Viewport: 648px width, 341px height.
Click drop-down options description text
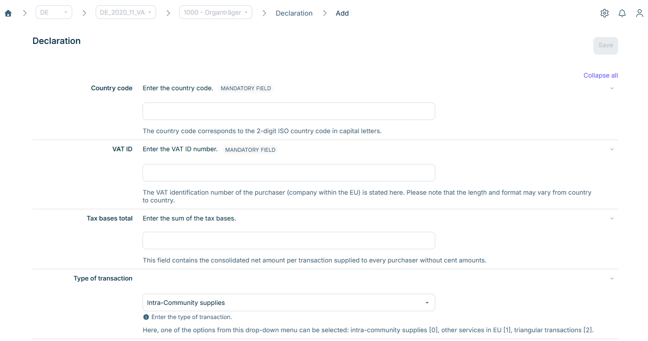pyautogui.click(x=368, y=330)
